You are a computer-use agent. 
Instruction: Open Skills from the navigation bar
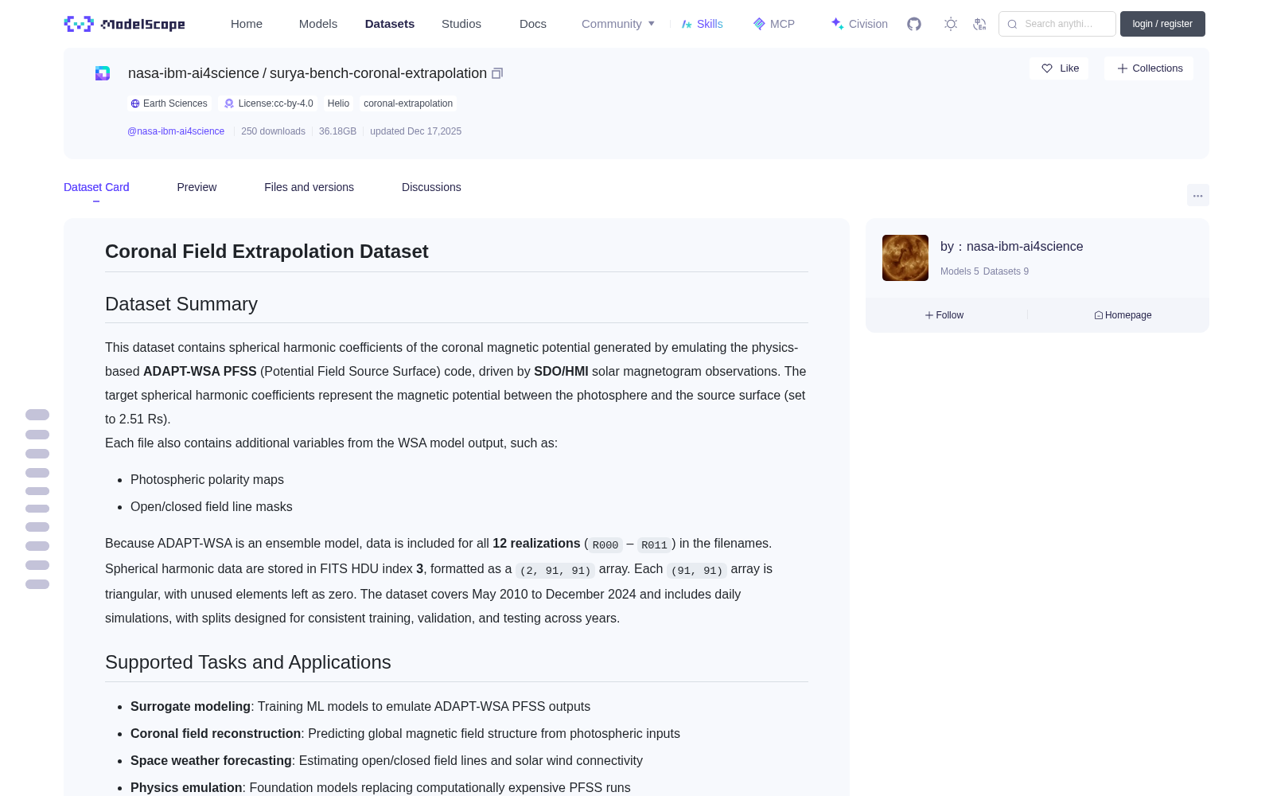pyautogui.click(x=702, y=24)
